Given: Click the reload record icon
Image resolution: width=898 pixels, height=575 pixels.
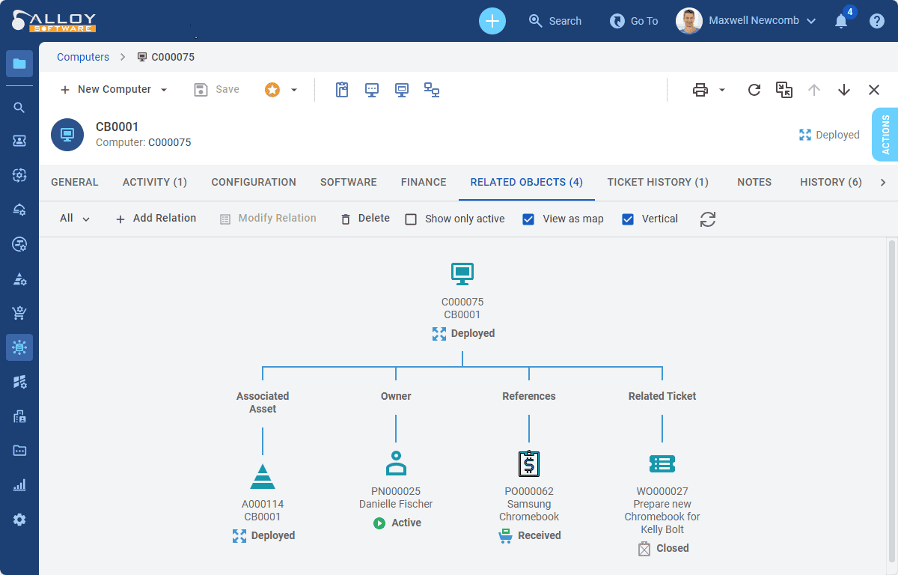Looking at the screenshot, I should click(754, 90).
